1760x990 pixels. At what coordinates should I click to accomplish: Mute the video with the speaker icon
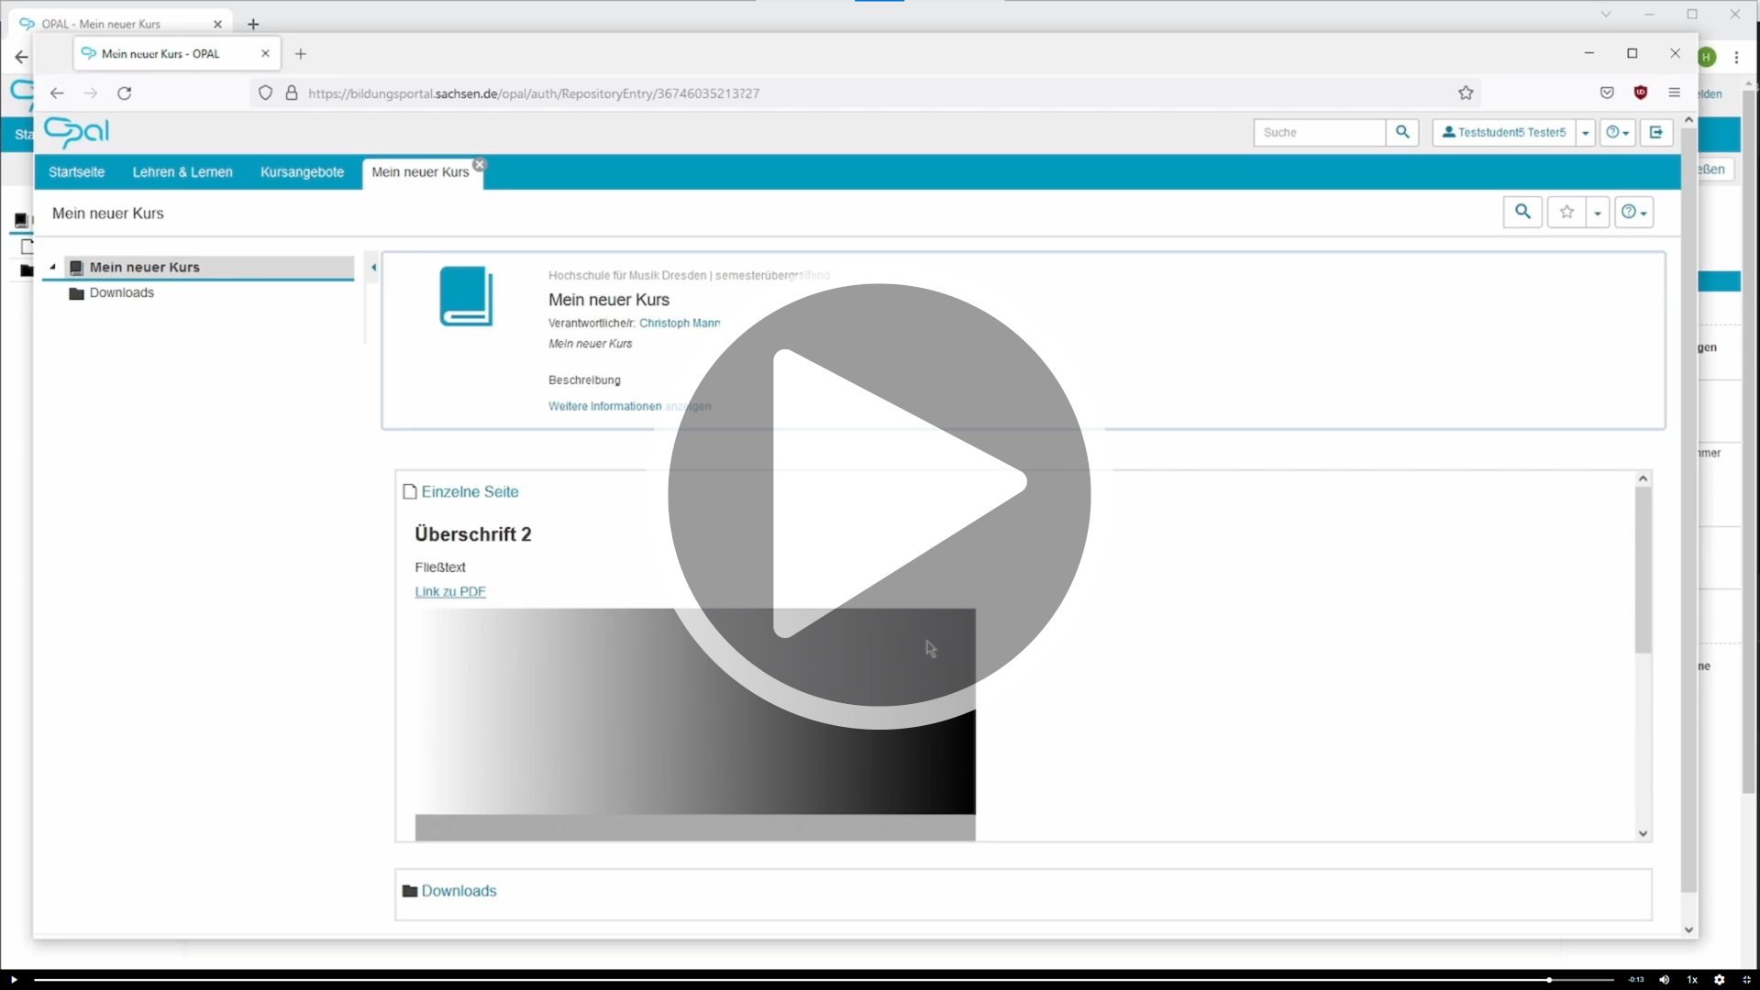coord(1664,979)
